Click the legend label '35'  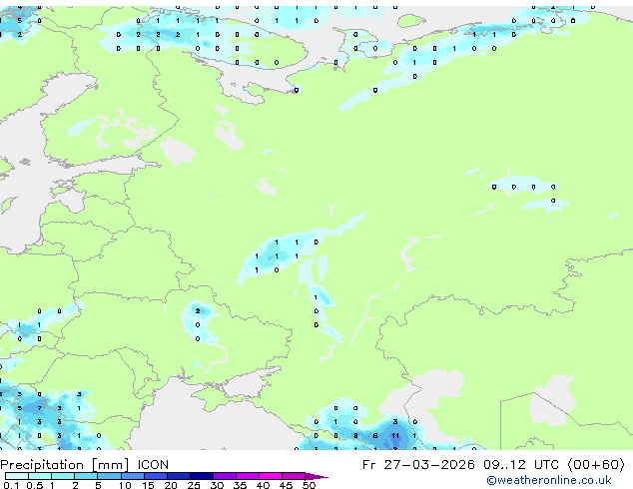[x=240, y=485]
